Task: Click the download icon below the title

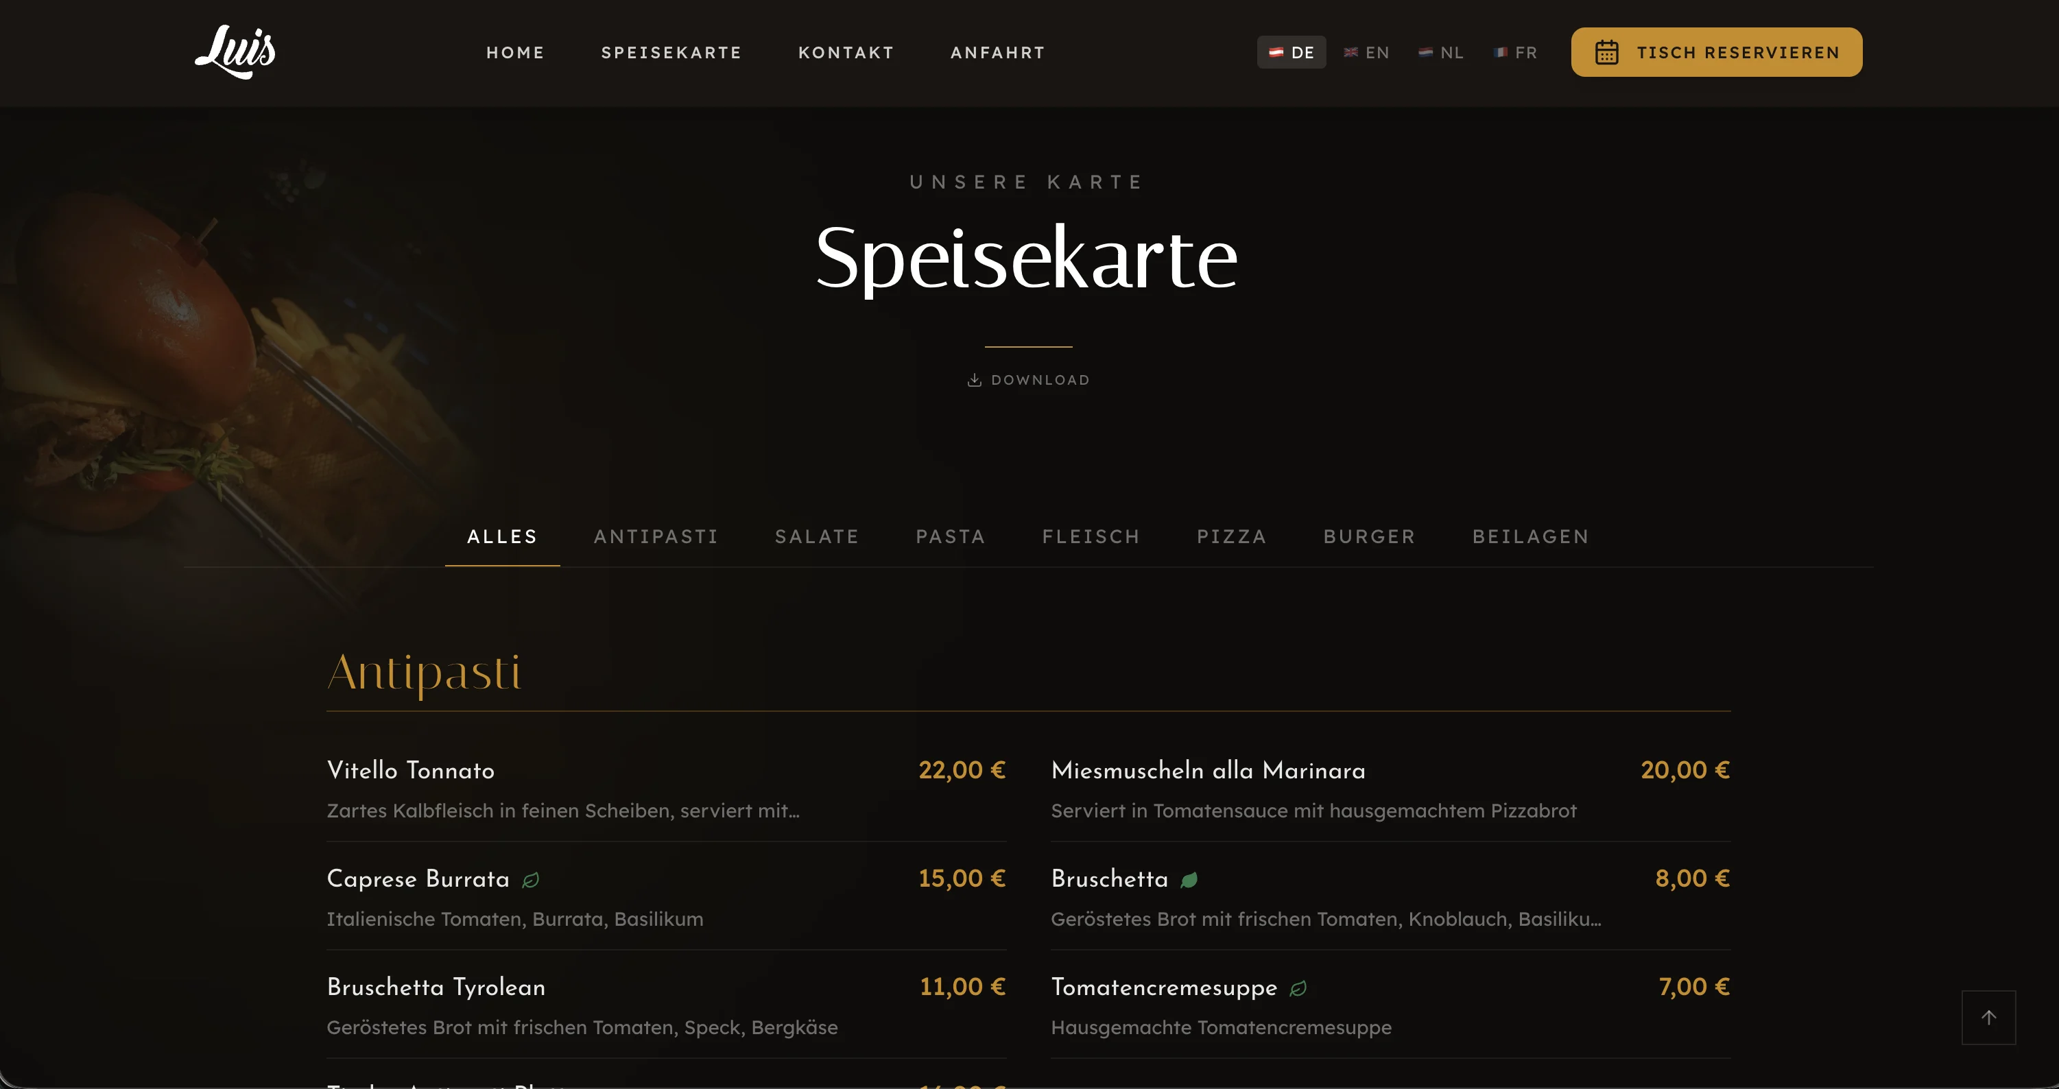Action: click(975, 381)
